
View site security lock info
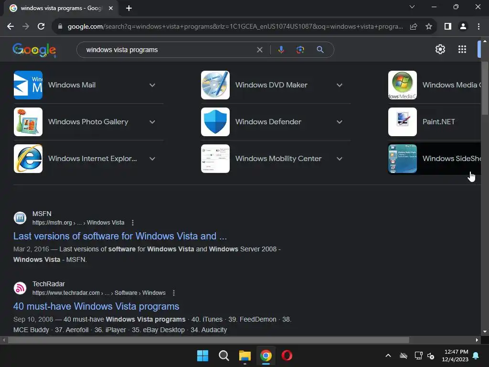(60, 27)
